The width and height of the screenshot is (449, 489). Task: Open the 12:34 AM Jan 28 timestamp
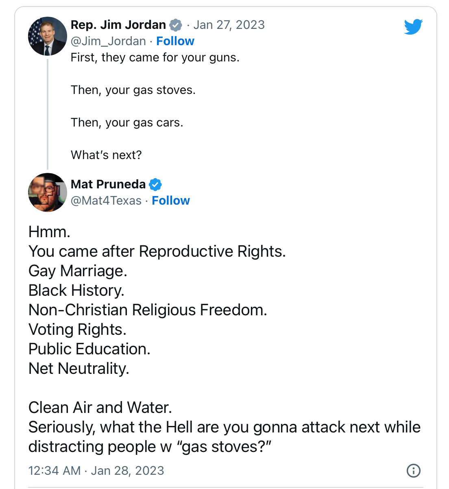coord(96,470)
